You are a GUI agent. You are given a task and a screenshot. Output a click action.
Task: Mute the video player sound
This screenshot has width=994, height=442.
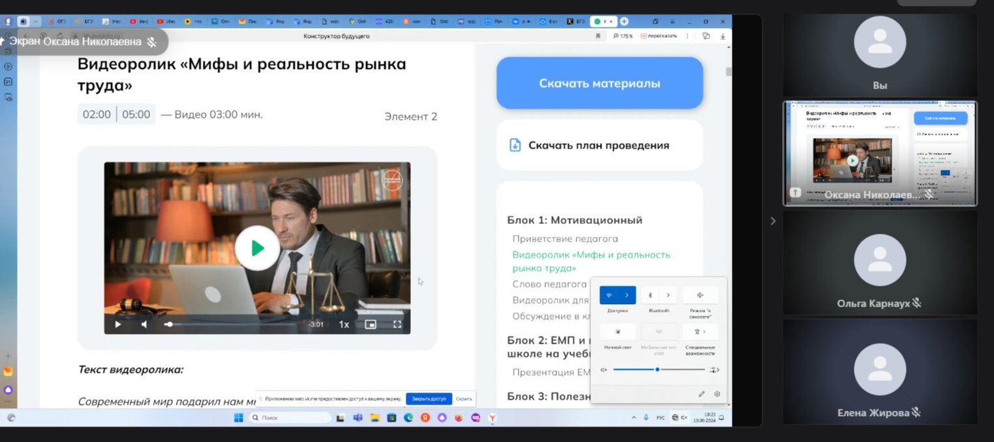click(144, 324)
